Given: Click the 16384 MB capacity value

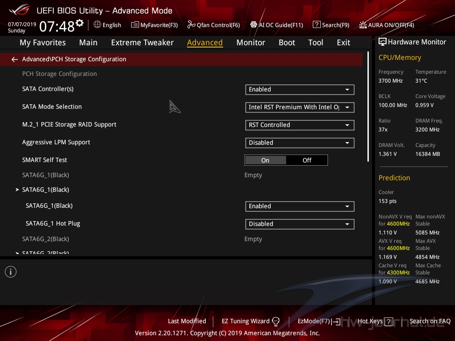Looking at the screenshot, I should [x=427, y=154].
